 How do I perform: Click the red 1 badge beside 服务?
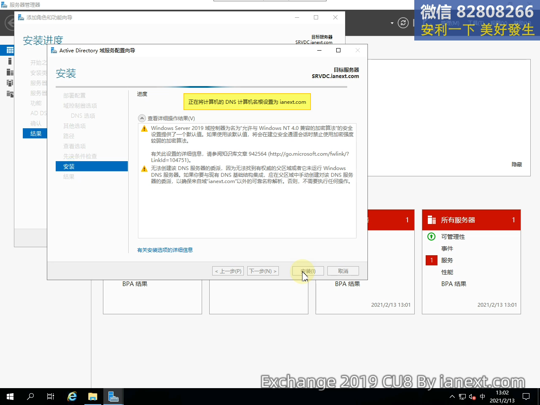(432, 260)
